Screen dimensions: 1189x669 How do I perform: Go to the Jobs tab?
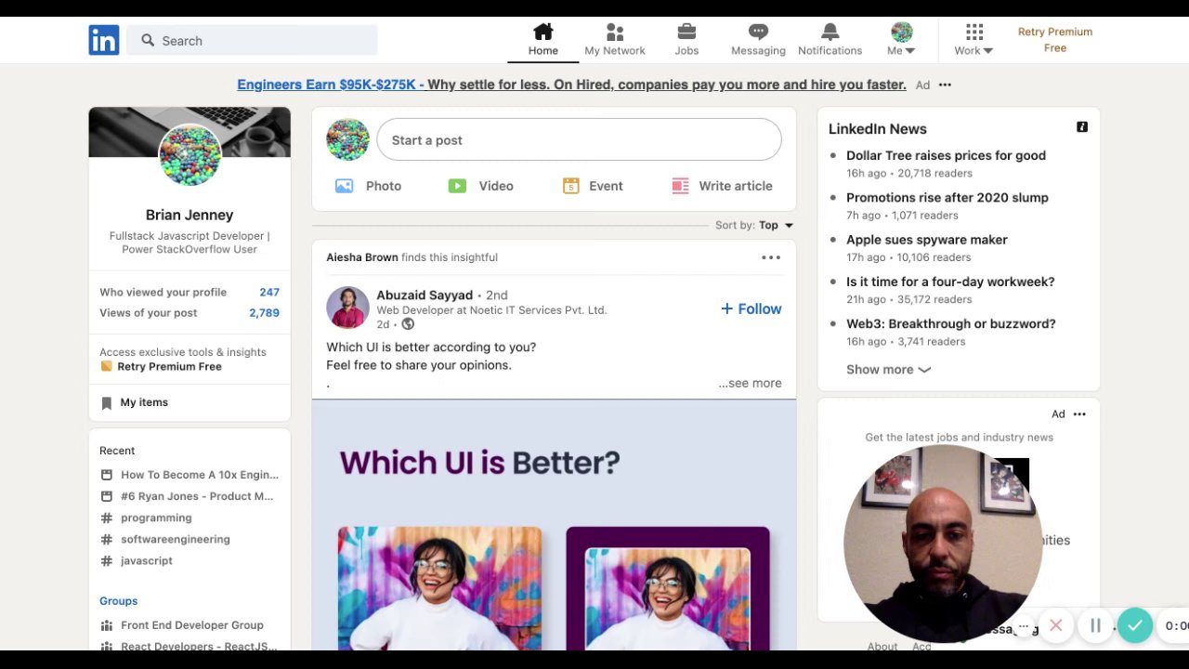tap(686, 40)
